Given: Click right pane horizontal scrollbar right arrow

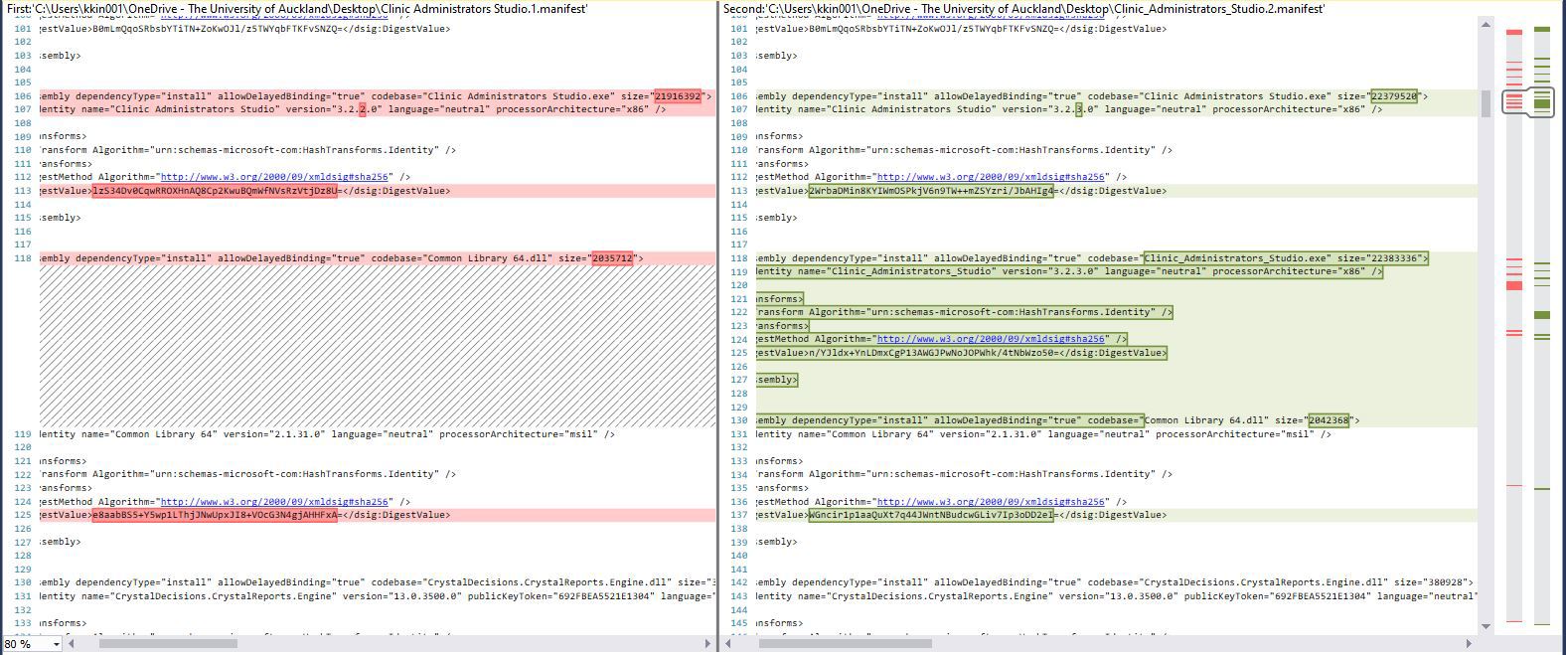Looking at the screenshot, I should 1471,644.
